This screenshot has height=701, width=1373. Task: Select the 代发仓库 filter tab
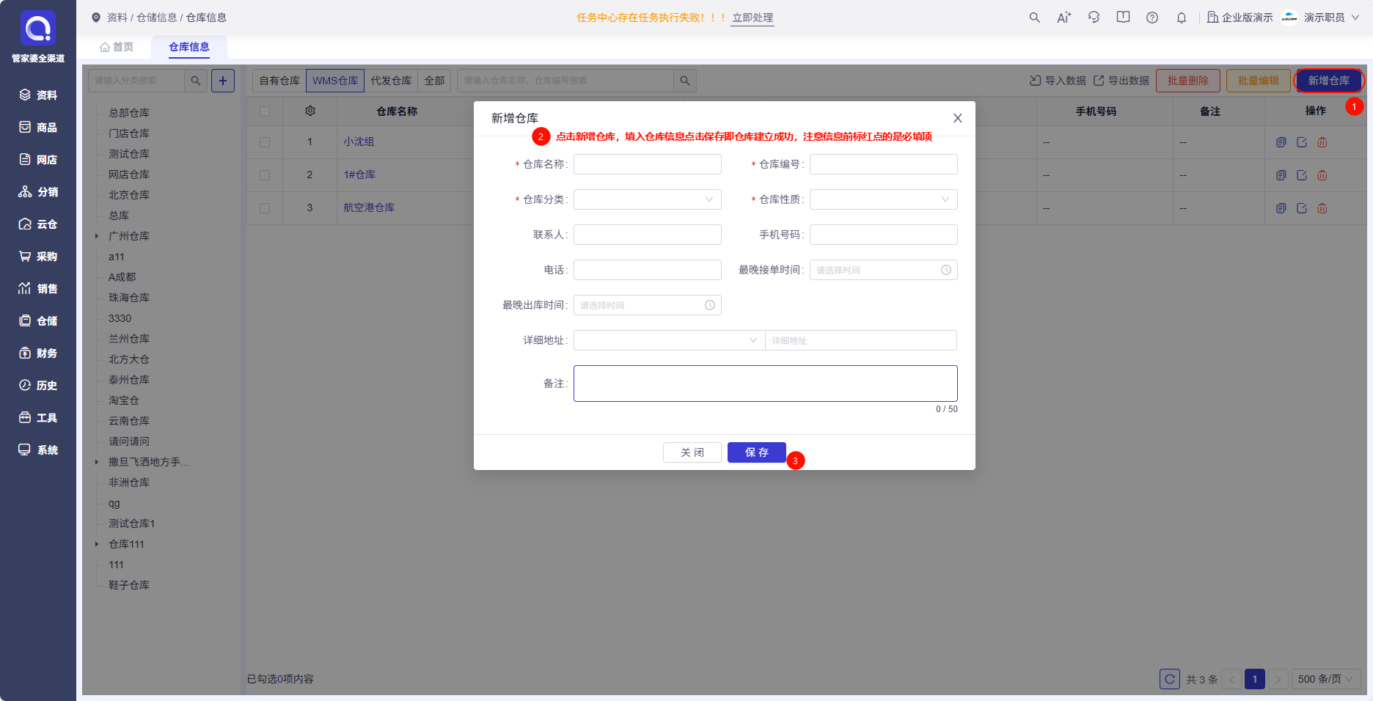(x=391, y=81)
